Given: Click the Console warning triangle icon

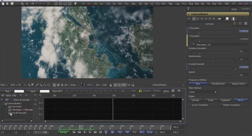Looking at the screenshot, I should pos(140,91).
